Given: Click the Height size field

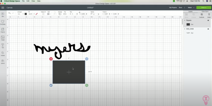Looking at the screenshot, I should coord(84,14).
